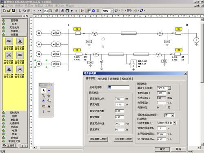Expand the 发电机 component category

click(14, 31)
